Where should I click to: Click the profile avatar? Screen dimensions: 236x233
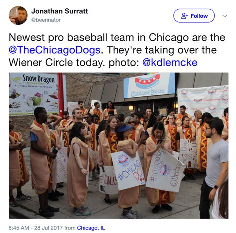[x=18, y=15]
